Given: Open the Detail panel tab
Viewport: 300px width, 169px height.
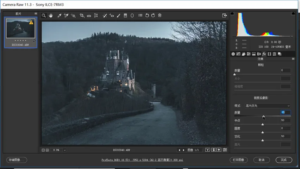Looking at the screenshot, I should tap(243, 54).
